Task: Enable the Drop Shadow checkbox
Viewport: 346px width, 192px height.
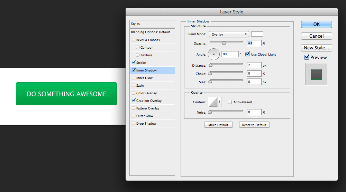Action: [x=134, y=124]
